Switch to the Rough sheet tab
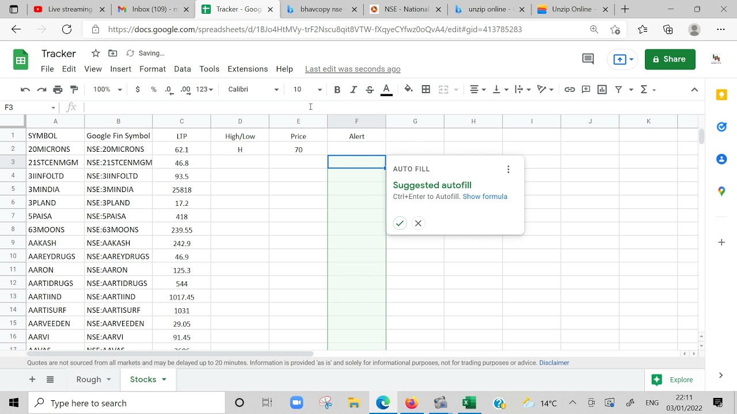 click(89, 379)
